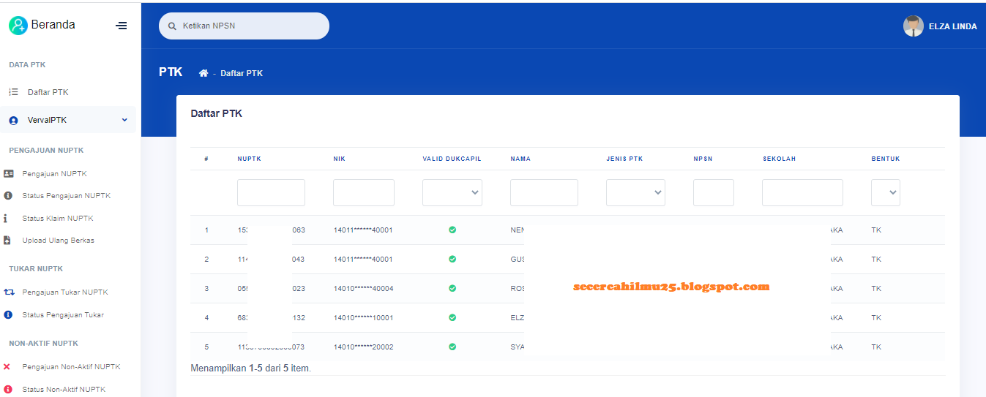The width and height of the screenshot is (986, 397).
Task: Open Pengajuan Tukar NUPTK menu item
Action: (x=64, y=292)
